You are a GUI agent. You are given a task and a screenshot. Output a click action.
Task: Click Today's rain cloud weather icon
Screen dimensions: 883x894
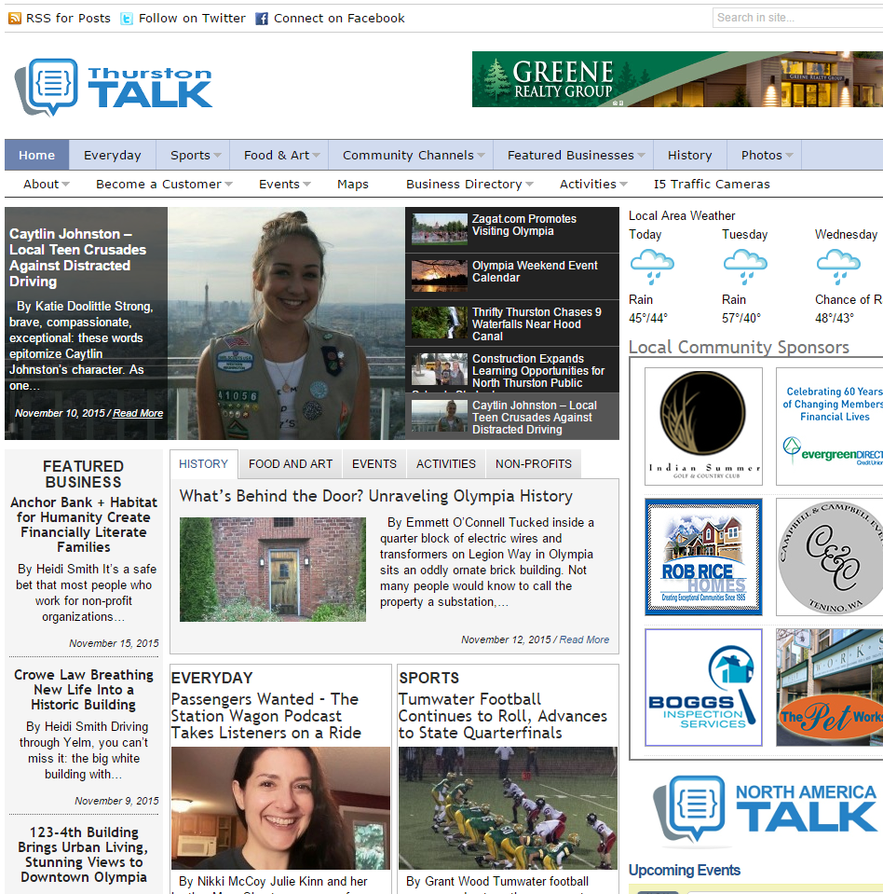[x=652, y=267]
